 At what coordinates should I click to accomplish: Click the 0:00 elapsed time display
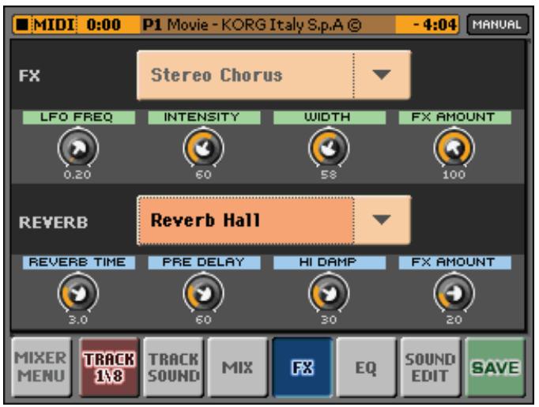click(104, 24)
